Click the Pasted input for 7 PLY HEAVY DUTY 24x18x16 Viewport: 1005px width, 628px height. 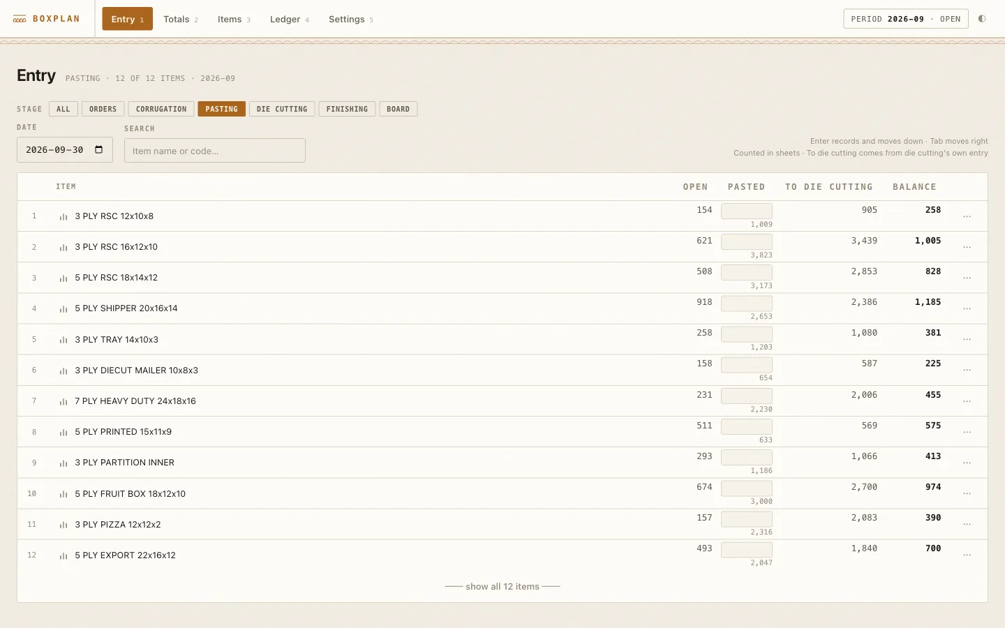coord(747,396)
